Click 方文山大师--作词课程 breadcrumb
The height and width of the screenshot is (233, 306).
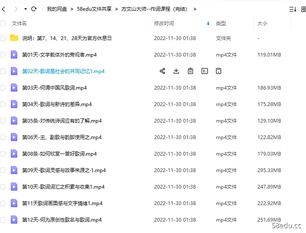(155, 9)
